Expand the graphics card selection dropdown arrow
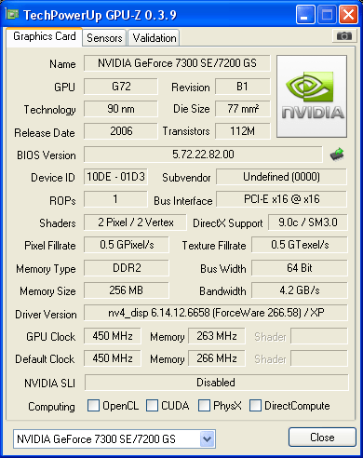The width and height of the screenshot is (363, 458). click(x=207, y=439)
